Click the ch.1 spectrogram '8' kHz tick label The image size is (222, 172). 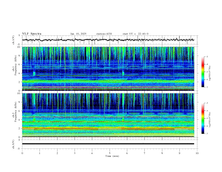(20, 56)
